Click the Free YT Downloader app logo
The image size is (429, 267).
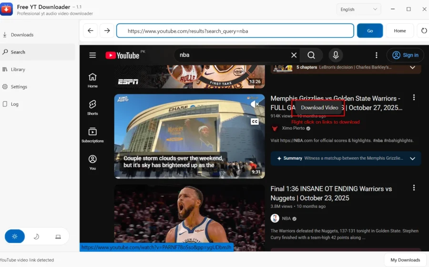pyautogui.click(x=6, y=10)
